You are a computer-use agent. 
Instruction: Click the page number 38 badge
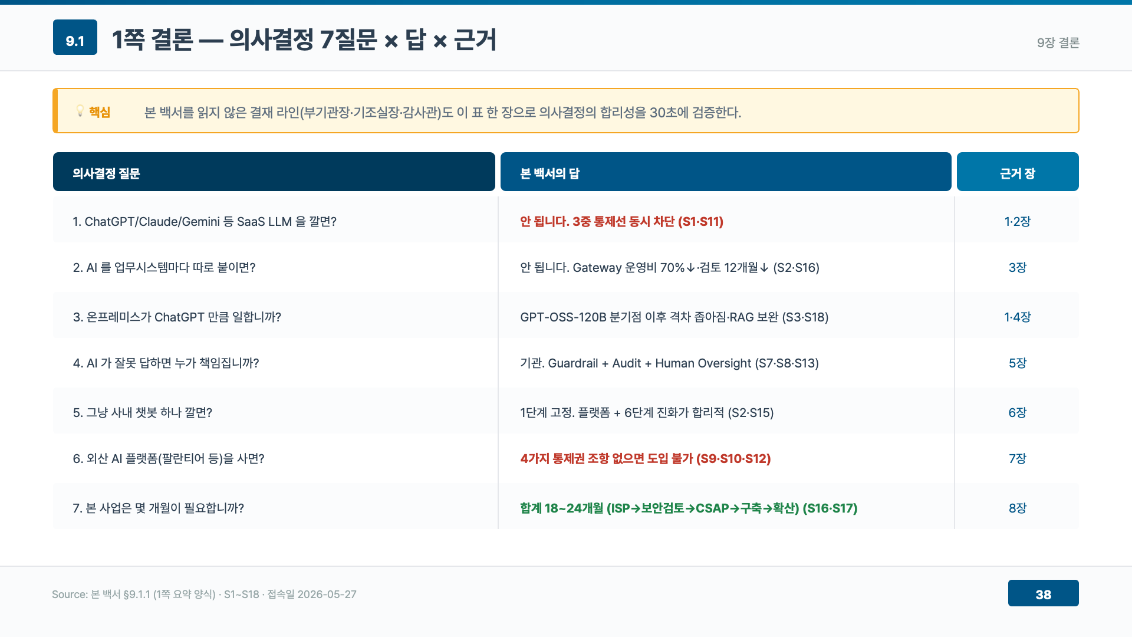point(1043,593)
